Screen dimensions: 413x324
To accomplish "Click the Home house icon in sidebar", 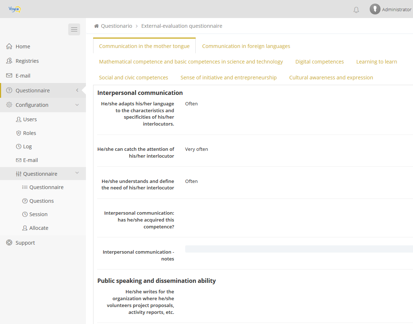I will point(9,46).
